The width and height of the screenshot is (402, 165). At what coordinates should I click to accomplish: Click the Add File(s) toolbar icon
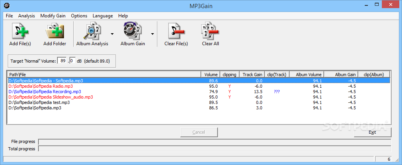(20, 34)
